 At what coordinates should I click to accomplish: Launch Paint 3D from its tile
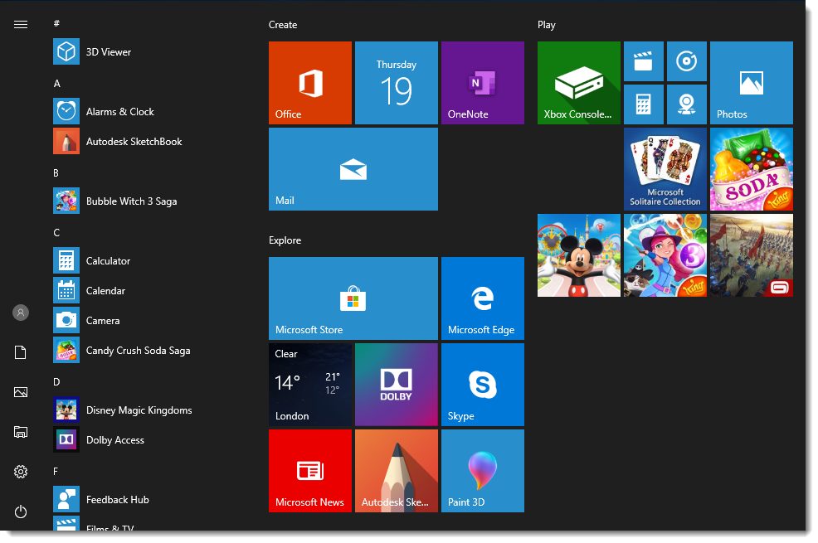[x=482, y=470]
